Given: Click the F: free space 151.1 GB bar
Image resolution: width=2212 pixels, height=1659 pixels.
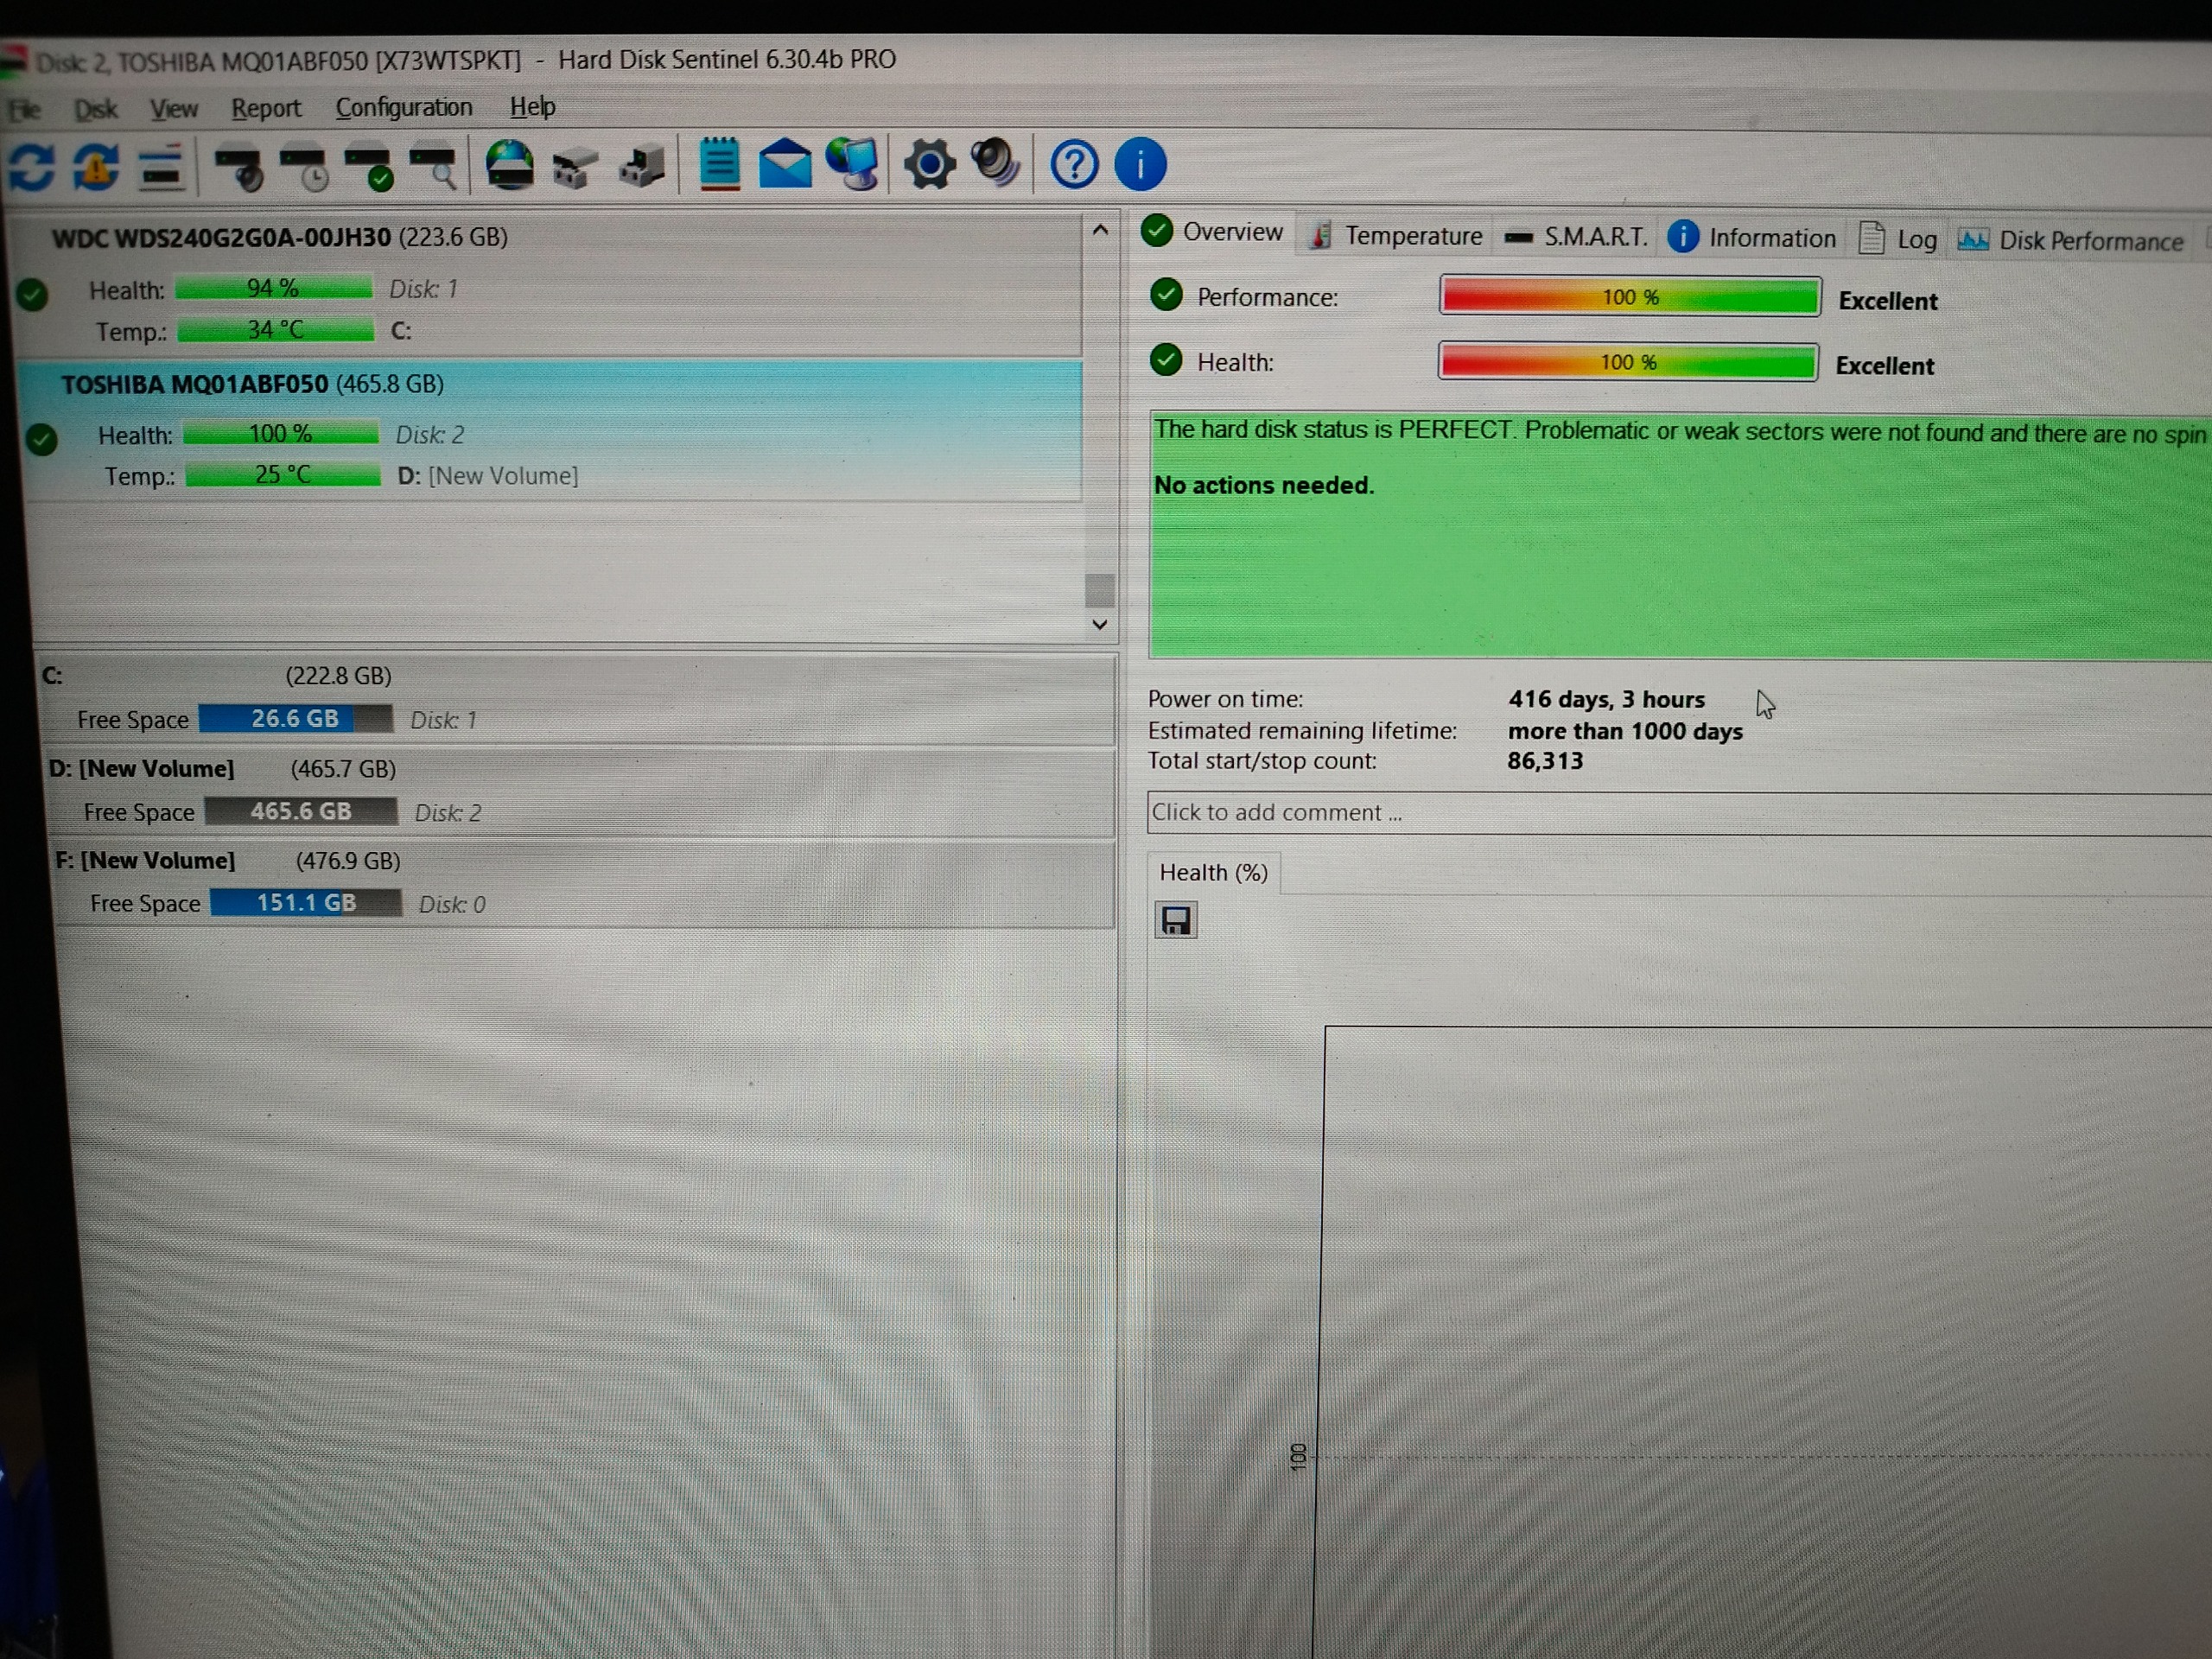Looking at the screenshot, I should (306, 903).
